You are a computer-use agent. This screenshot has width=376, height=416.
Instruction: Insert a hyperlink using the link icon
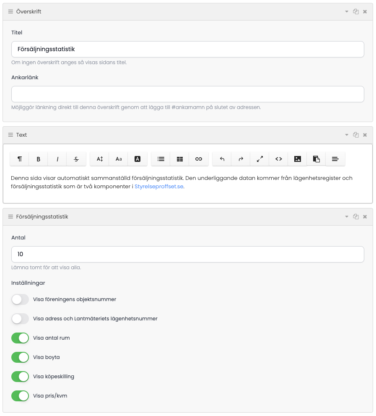tap(199, 159)
